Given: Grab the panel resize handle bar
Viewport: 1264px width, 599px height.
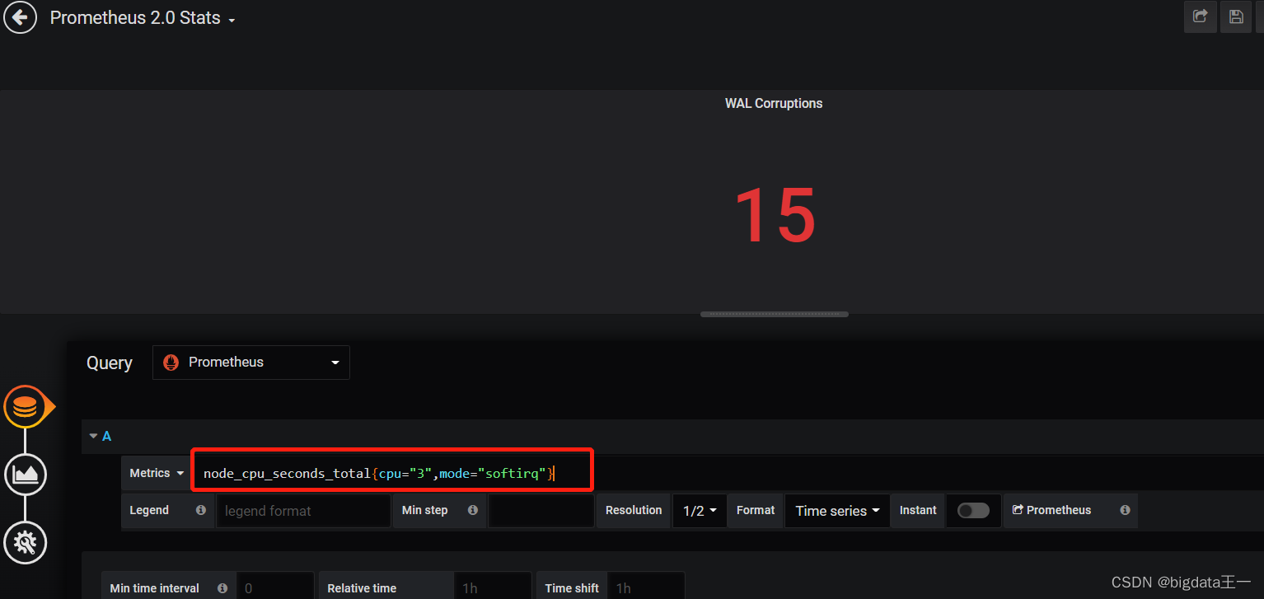Looking at the screenshot, I should 774,314.
